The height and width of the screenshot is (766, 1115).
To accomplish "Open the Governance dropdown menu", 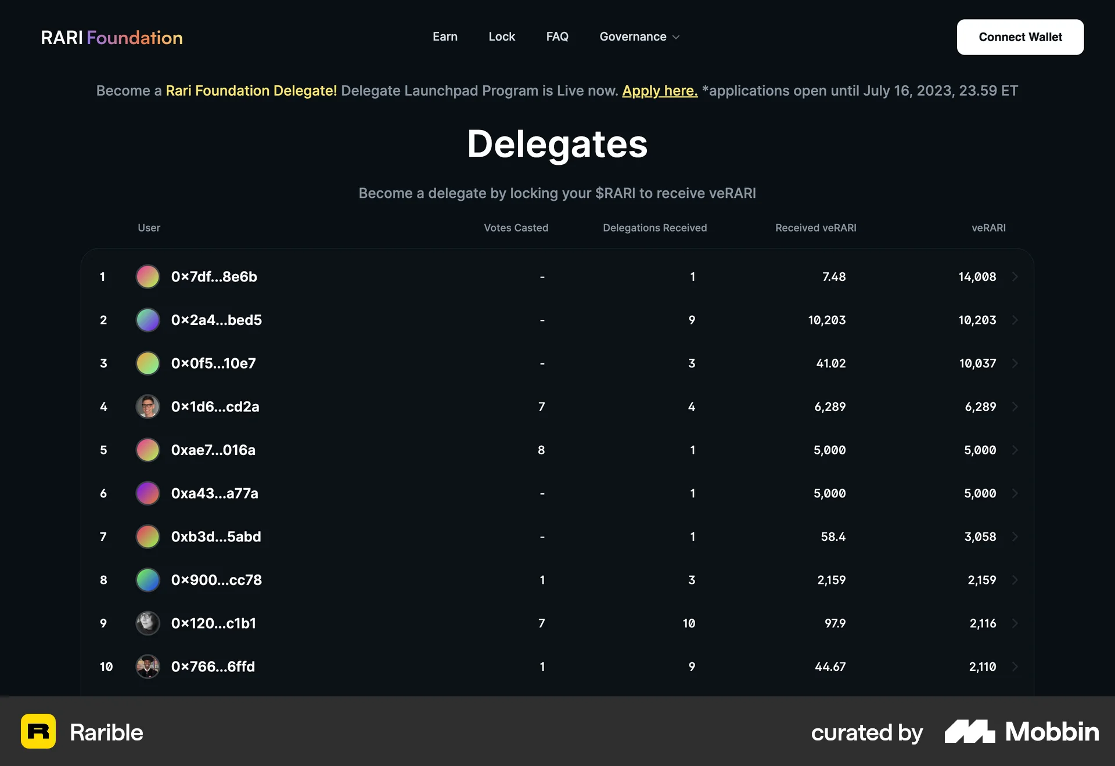I will pyautogui.click(x=639, y=37).
